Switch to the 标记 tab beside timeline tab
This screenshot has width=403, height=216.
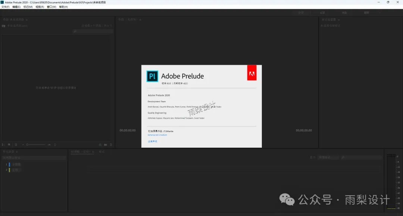102,152
